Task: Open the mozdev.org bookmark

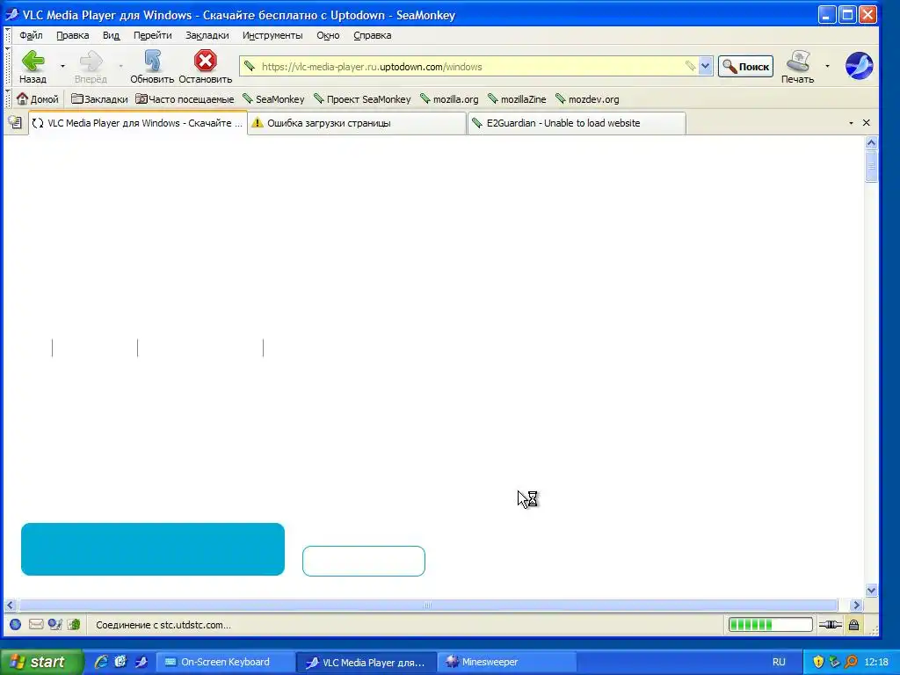Action: tap(587, 99)
